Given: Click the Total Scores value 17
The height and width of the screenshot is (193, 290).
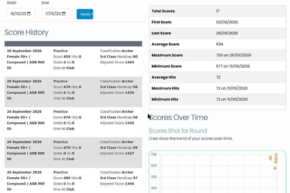Looking at the screenshot, I should pyautogui.click(x=218, y=11).
